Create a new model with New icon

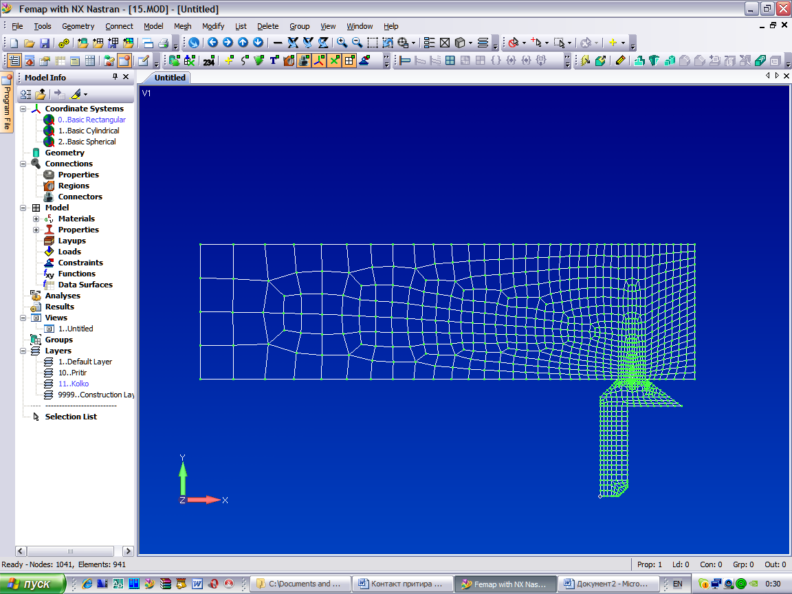coord(14,43)
